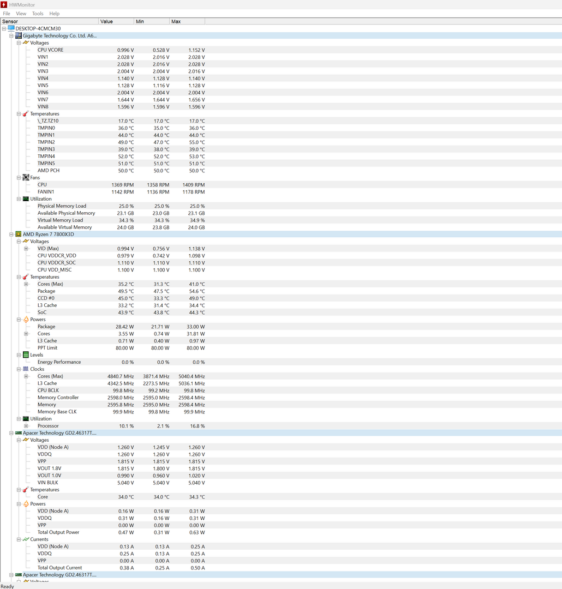Click the Currents icon under first Apacer module
Image resolution: width=562 pixels, height=589 pixels.
[x=26, y=539]
